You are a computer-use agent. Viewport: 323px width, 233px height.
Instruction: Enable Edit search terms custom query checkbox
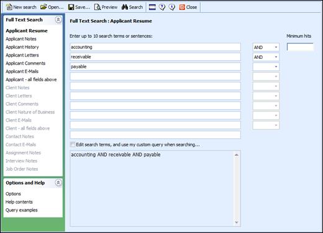tap(73, 144)
